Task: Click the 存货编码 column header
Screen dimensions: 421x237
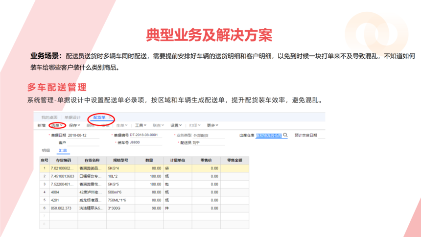Action: 64,161
